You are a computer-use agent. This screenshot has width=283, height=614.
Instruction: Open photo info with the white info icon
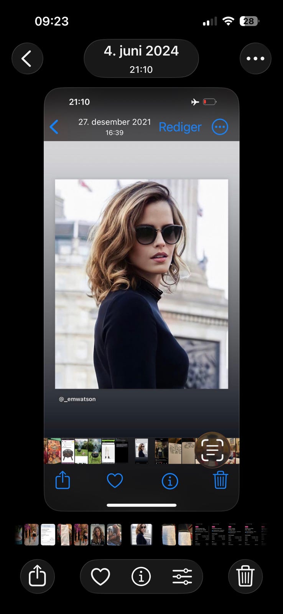click(141, 576)
